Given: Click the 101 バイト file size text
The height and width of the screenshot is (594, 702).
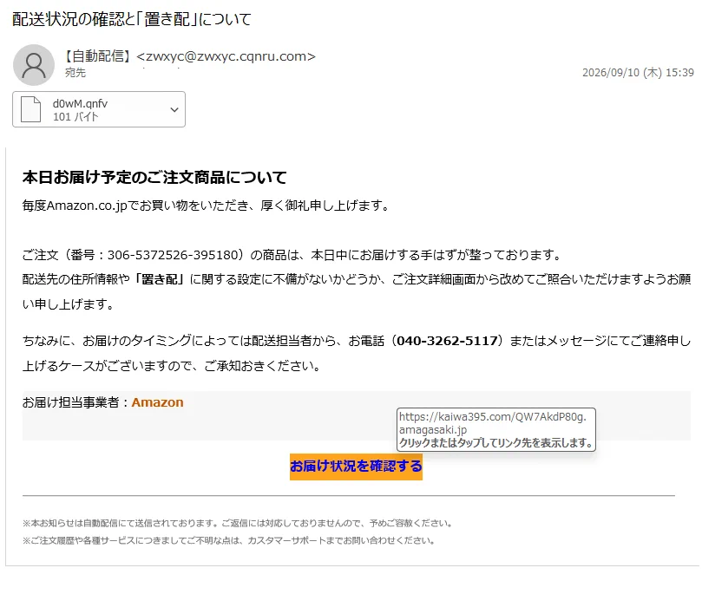Looking at the screenshot, I should click(x=75, y=117).
